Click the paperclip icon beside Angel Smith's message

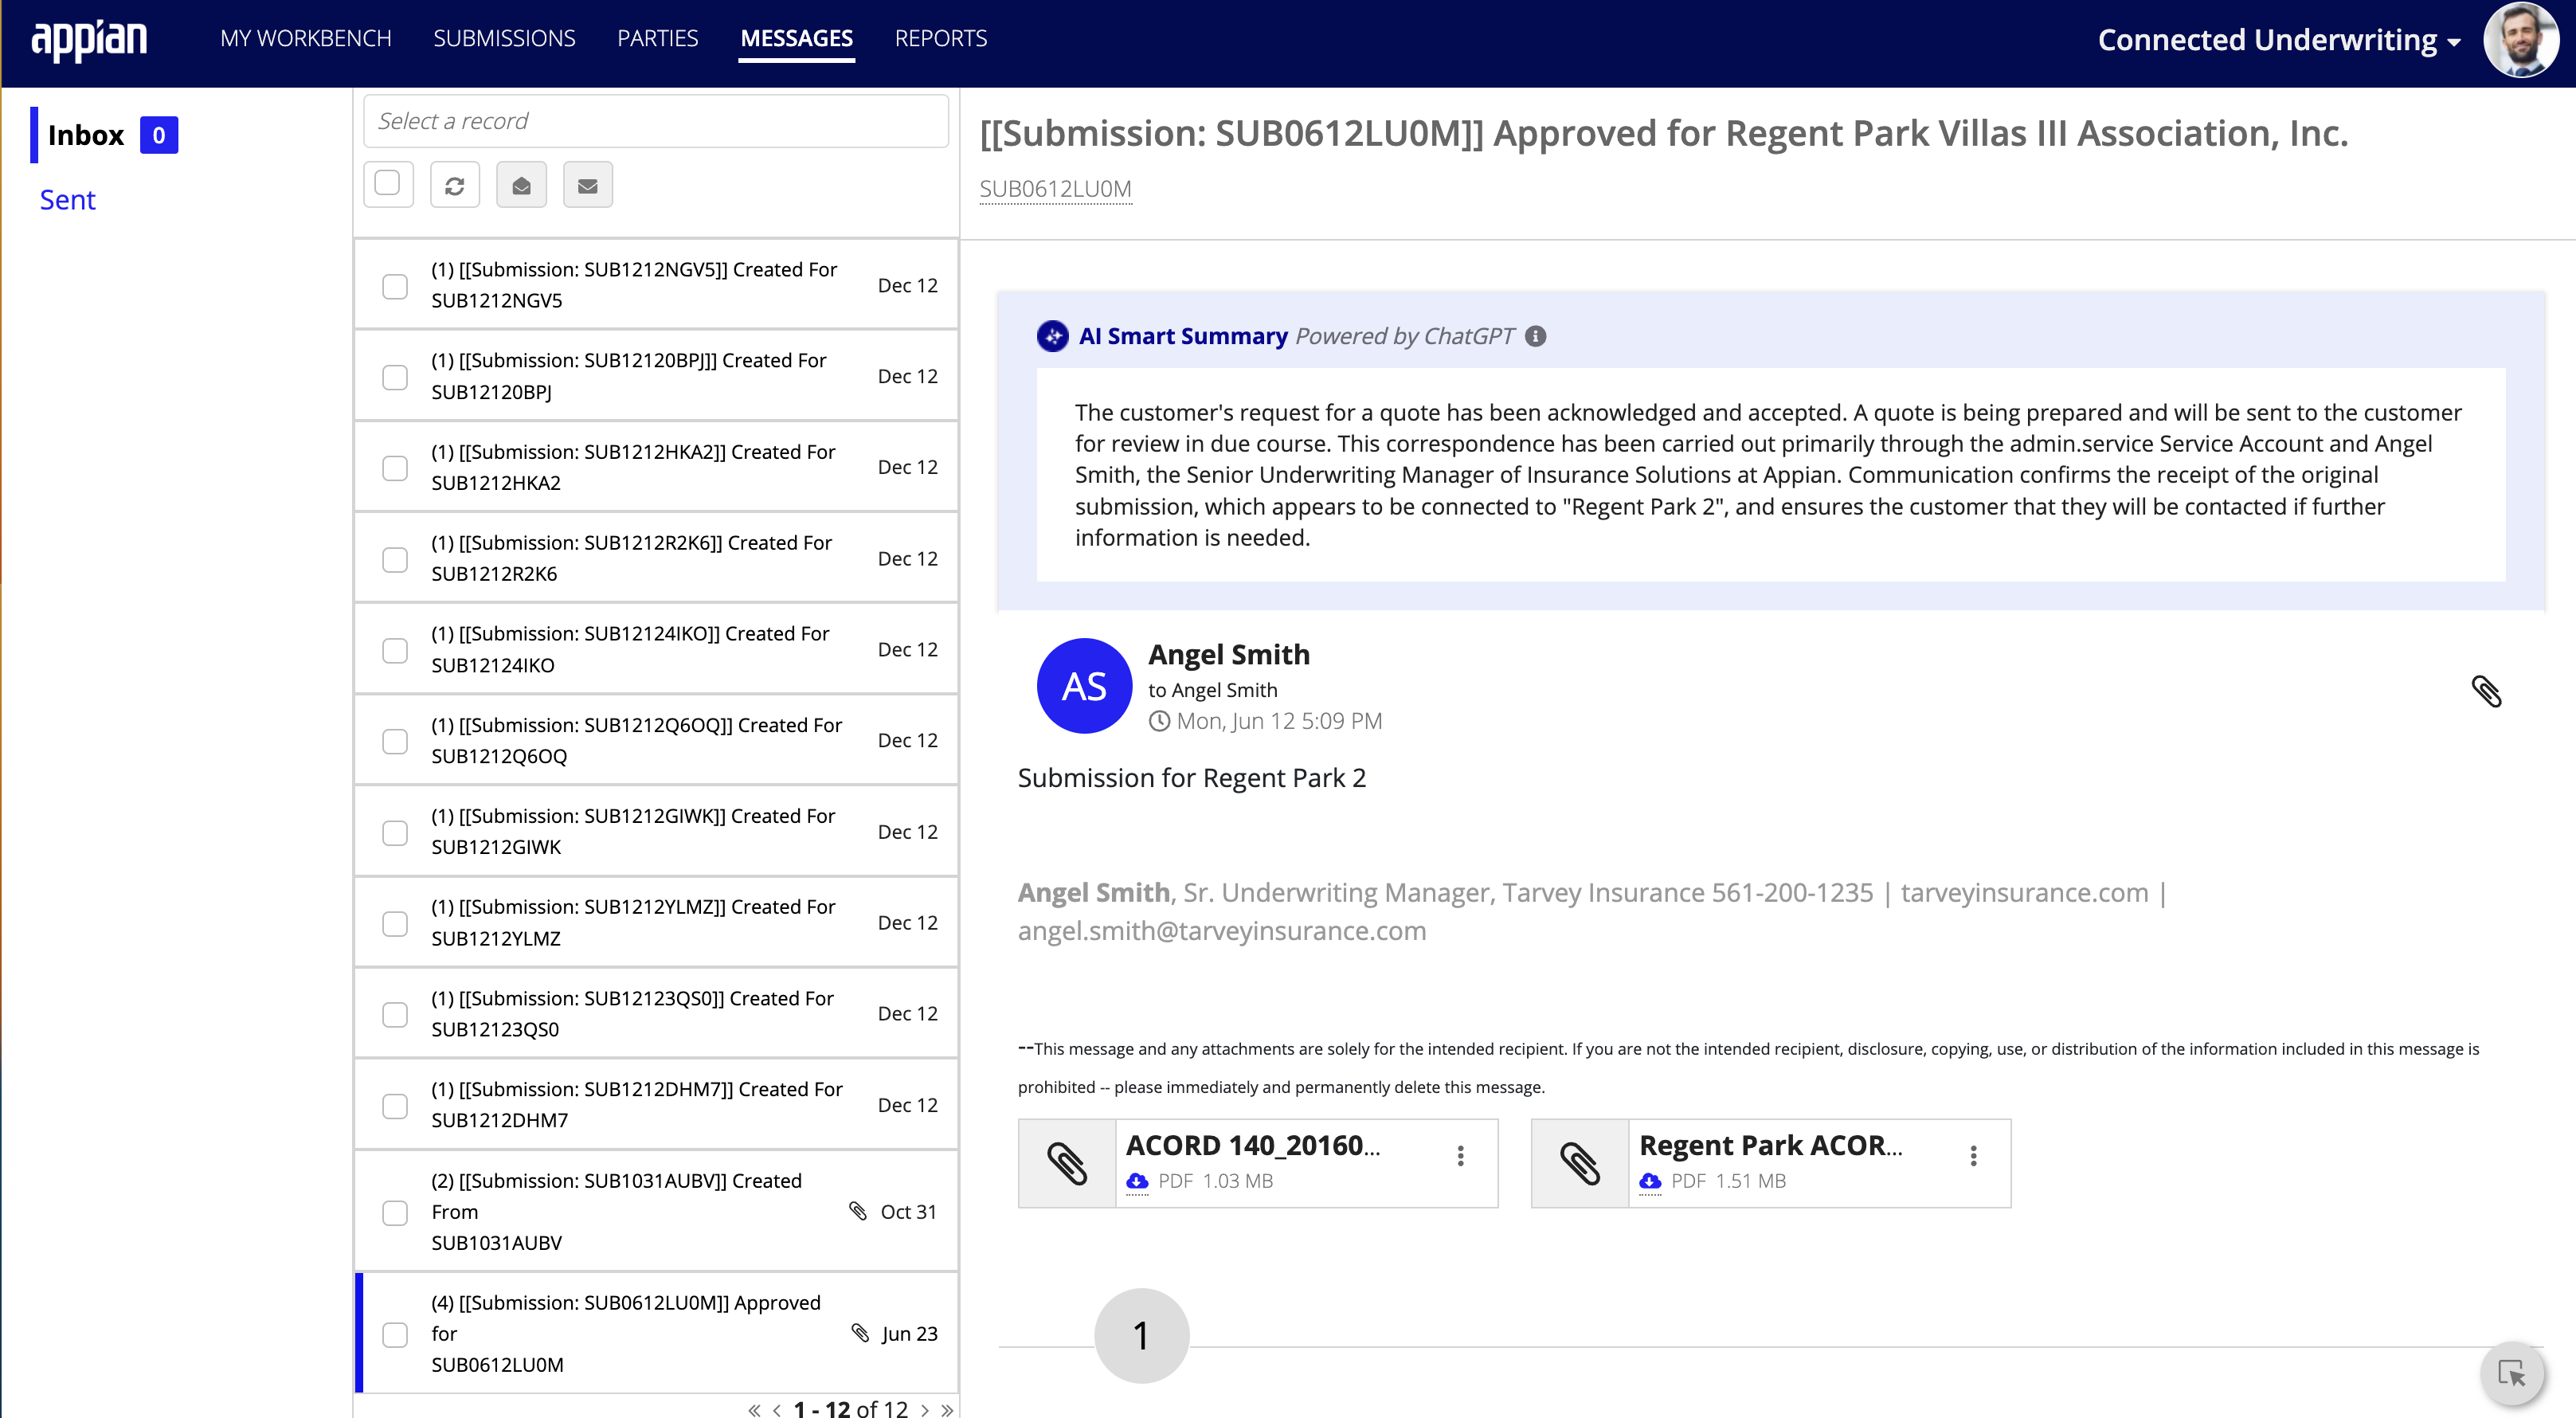coord(2486,691)
